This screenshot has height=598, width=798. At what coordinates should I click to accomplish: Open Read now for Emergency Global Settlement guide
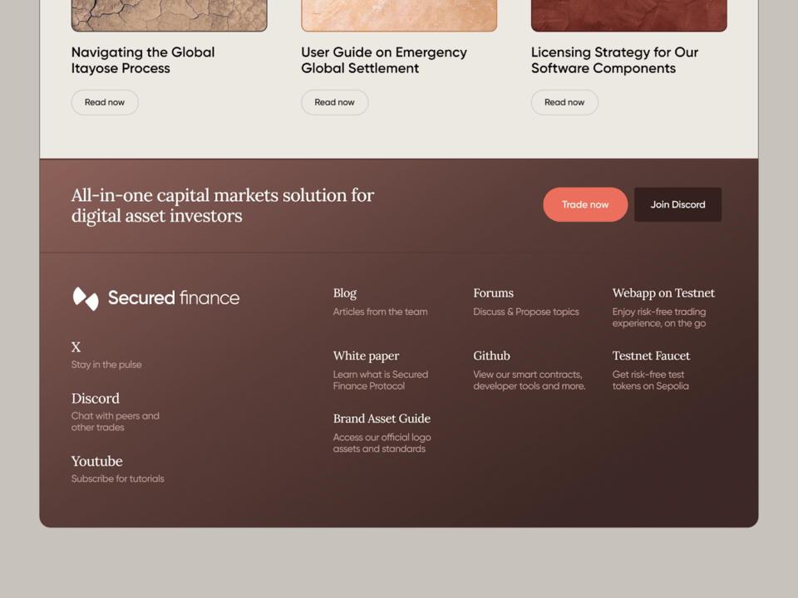[334, 102]
